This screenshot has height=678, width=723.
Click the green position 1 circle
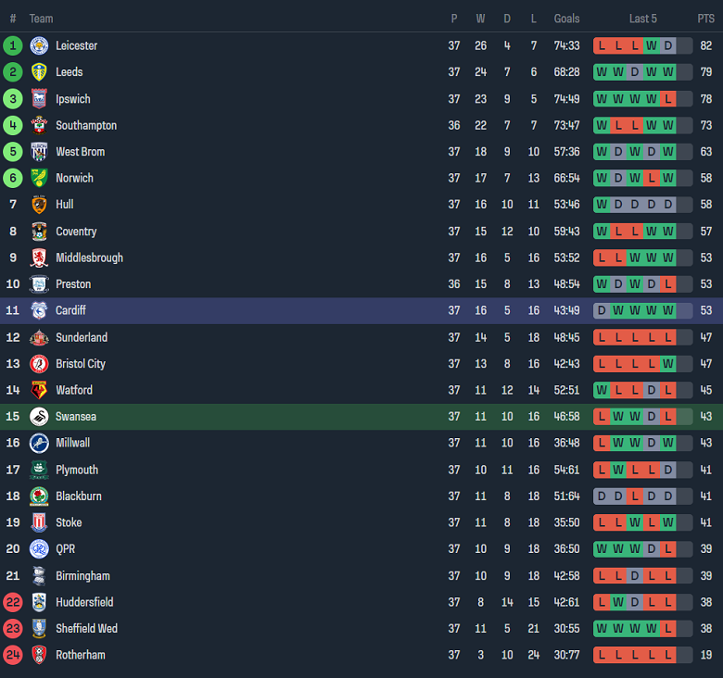[x=13, y=45]
